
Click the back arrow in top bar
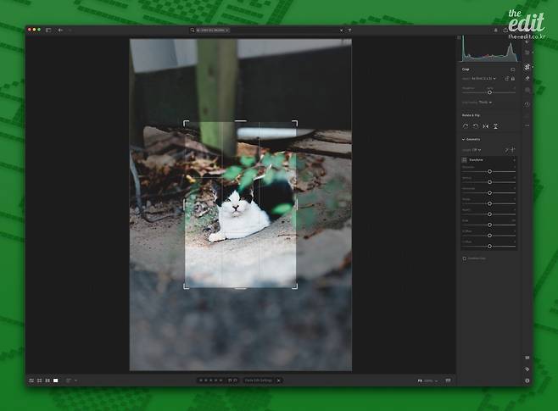tap(60, 30)
